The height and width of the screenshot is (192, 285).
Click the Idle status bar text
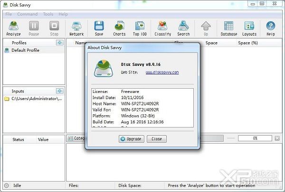pos(17,185)
